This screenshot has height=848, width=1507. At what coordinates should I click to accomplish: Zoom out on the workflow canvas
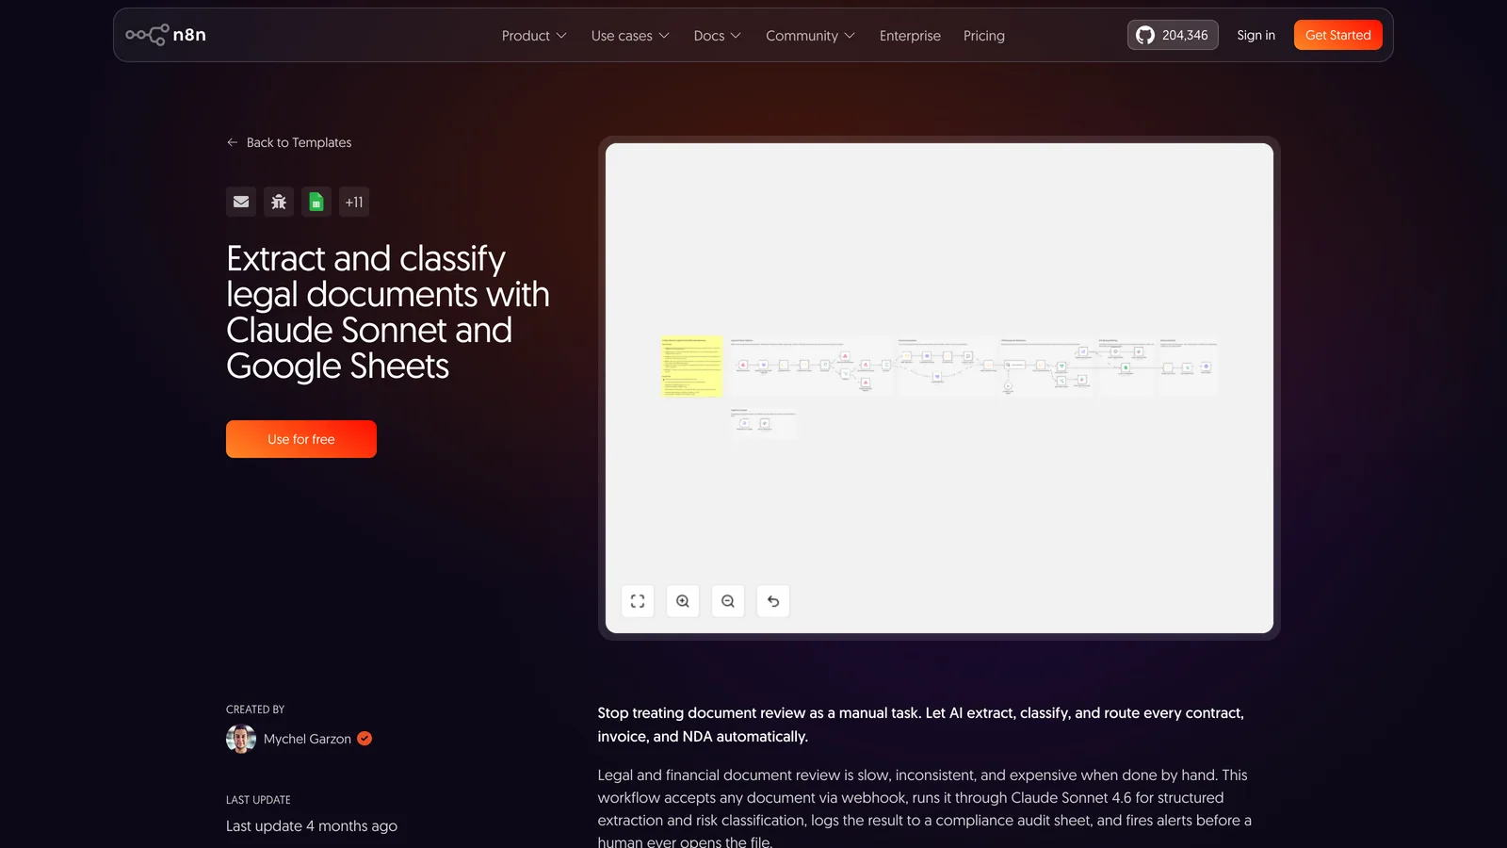(x=728, y=601)
